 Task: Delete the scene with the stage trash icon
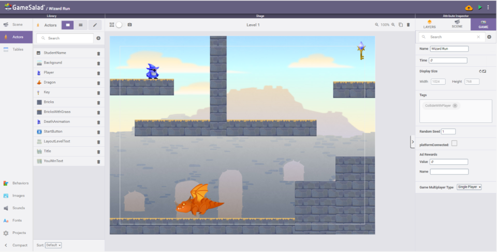tap(408, 25)
